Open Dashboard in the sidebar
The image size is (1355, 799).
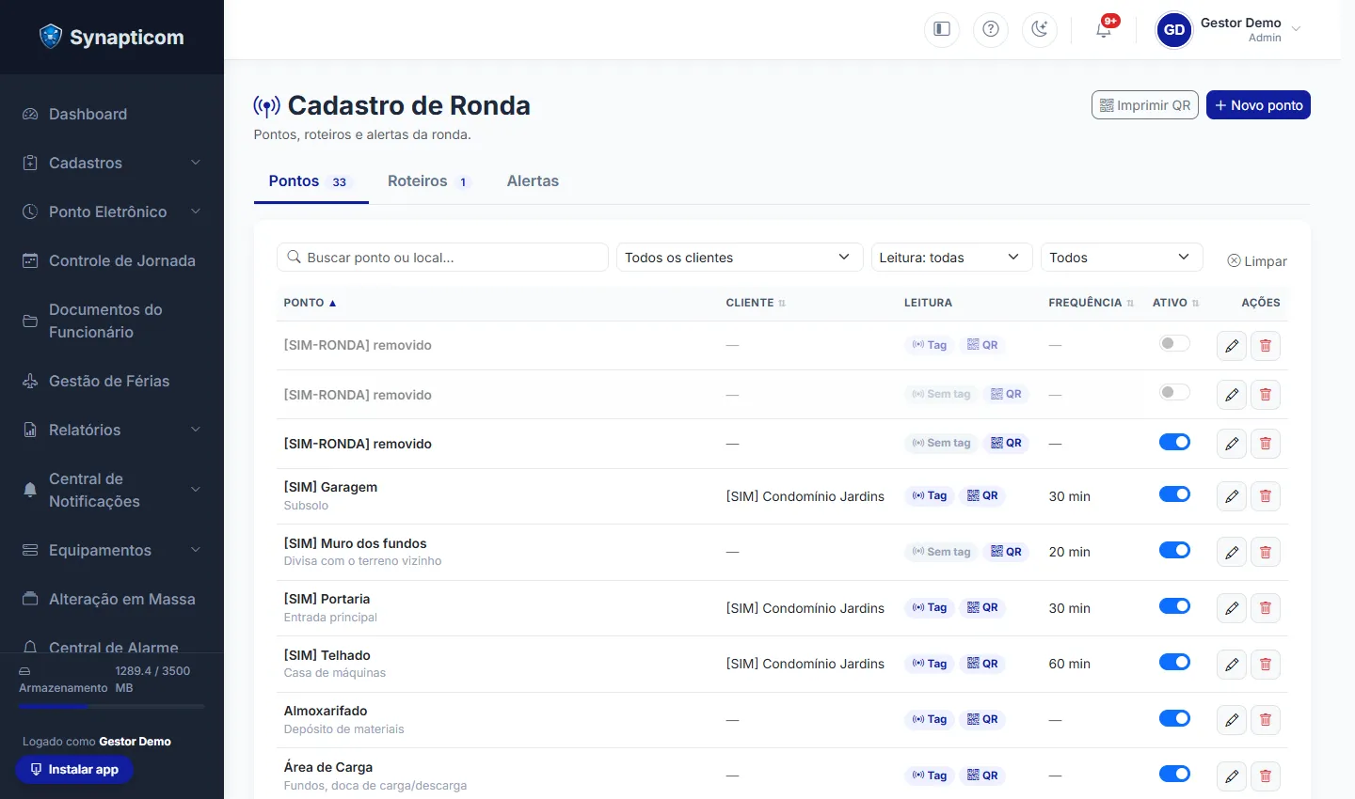pyautogui.click(x=112, y=114)
